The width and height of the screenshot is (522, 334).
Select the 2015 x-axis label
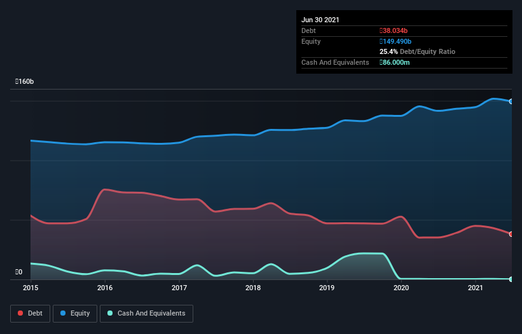(x=31, y=288)
